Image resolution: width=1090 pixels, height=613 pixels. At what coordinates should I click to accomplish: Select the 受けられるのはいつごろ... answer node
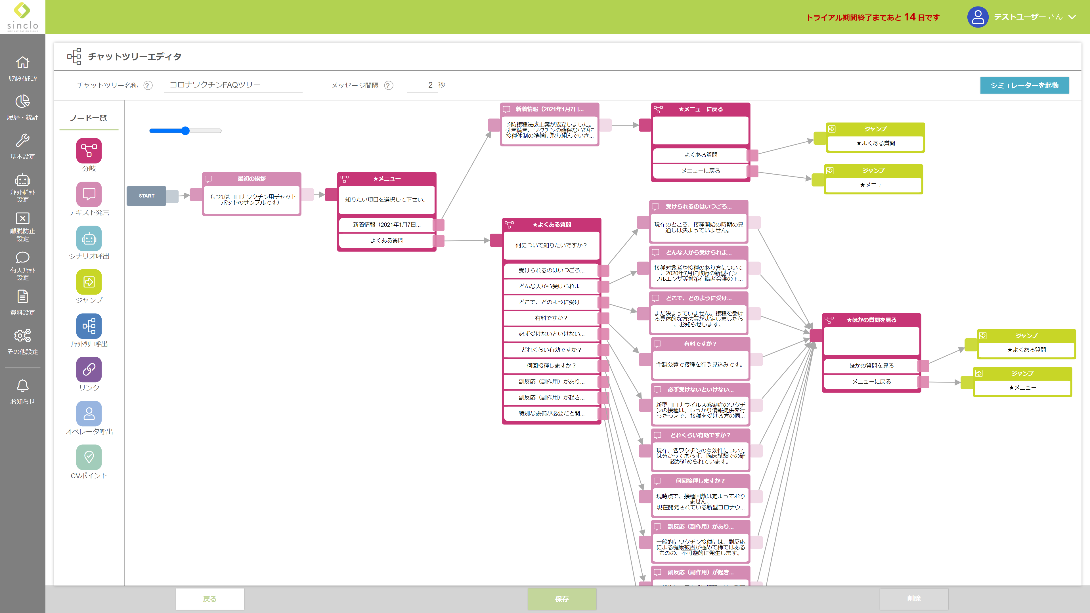(x=699, y=222)
